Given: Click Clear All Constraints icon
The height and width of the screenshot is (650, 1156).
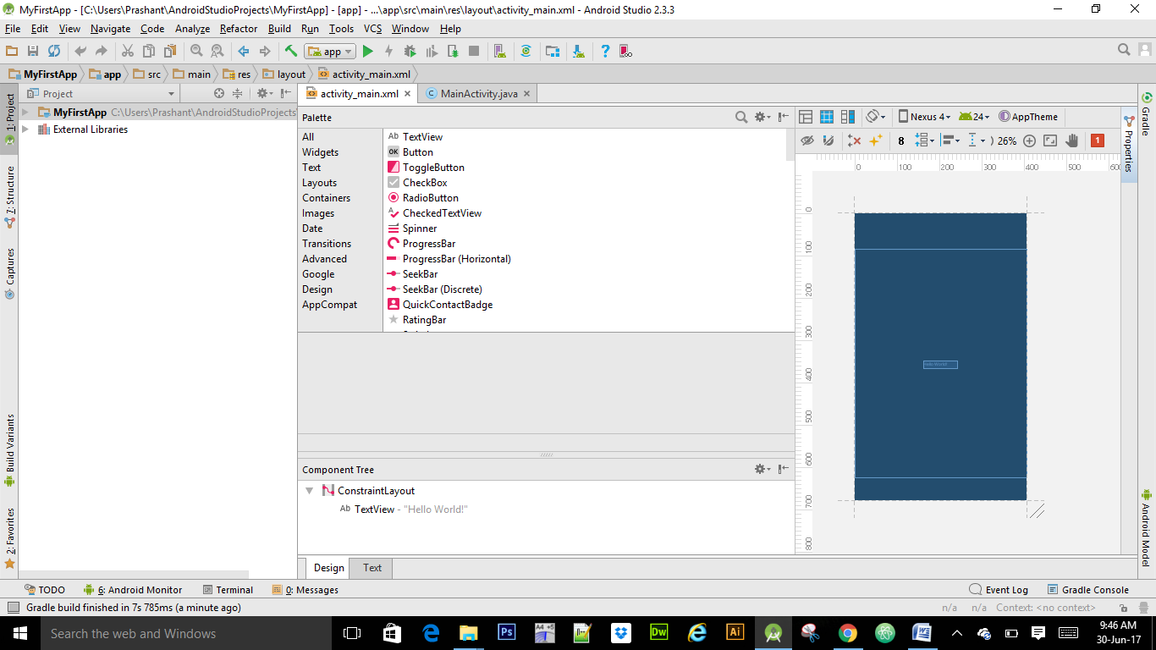Looking at the screenshot, I should [x=854, y=140].
